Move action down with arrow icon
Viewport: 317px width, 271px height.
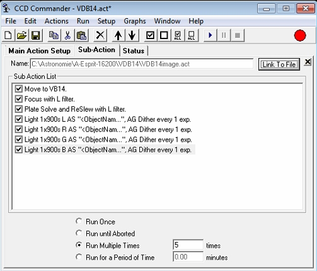coord(132,35)
